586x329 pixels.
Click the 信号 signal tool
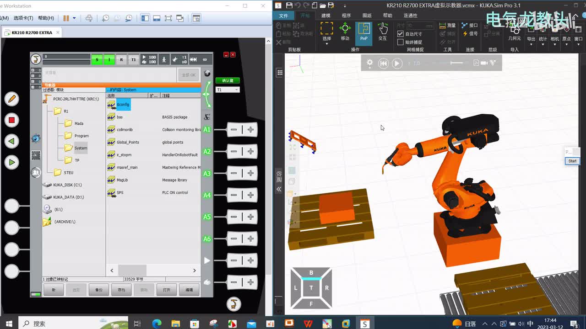(470, 34)
